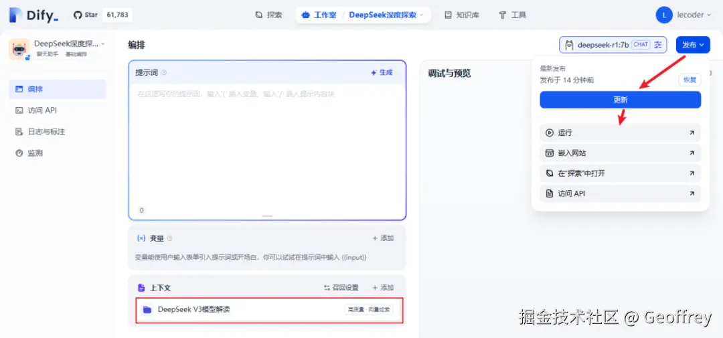
Task: Open 召回设置 retrieval settings
Action: click(341, 287)
